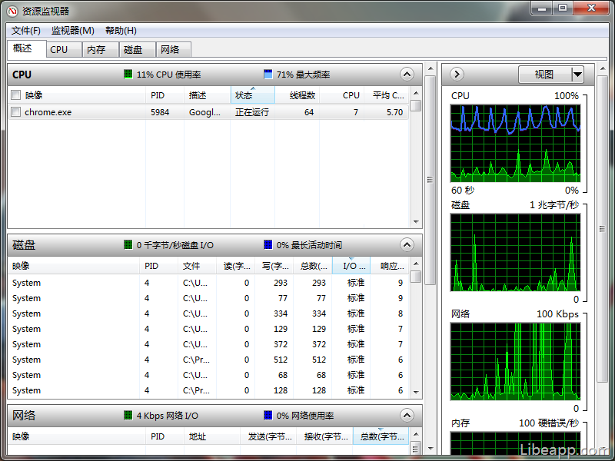Click the green CPU usage indicator square
Screen dimensions: 615x461
pyautogui.click(x=128, y=74)
